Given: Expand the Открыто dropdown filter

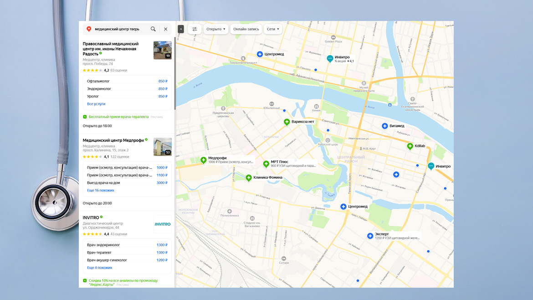Looking at the screenshot, I should pyautogui.click(x=216, y=29).
